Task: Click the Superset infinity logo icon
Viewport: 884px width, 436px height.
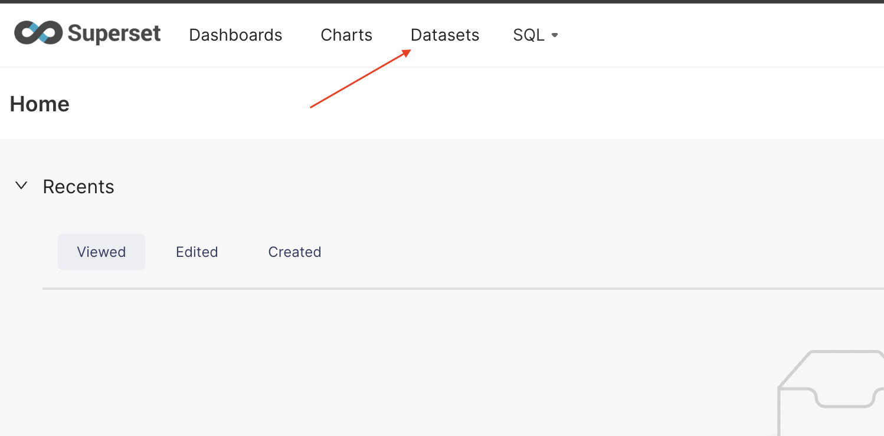Action: click(x=38, y=33)
